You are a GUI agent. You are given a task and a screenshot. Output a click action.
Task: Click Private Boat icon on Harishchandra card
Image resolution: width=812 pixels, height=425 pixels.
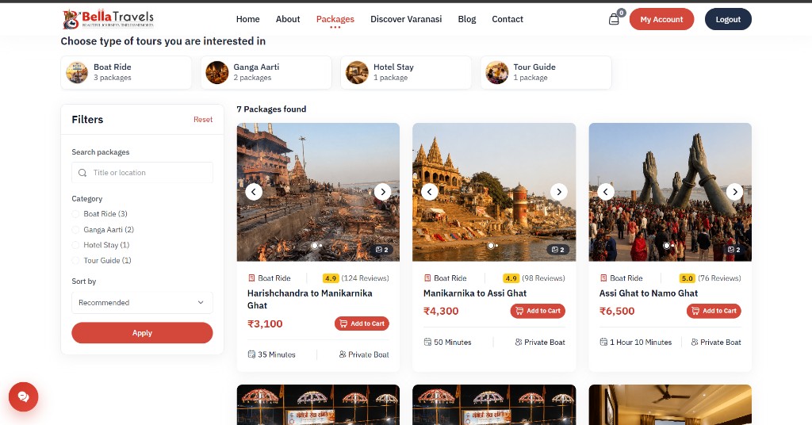tap(343, 354)
